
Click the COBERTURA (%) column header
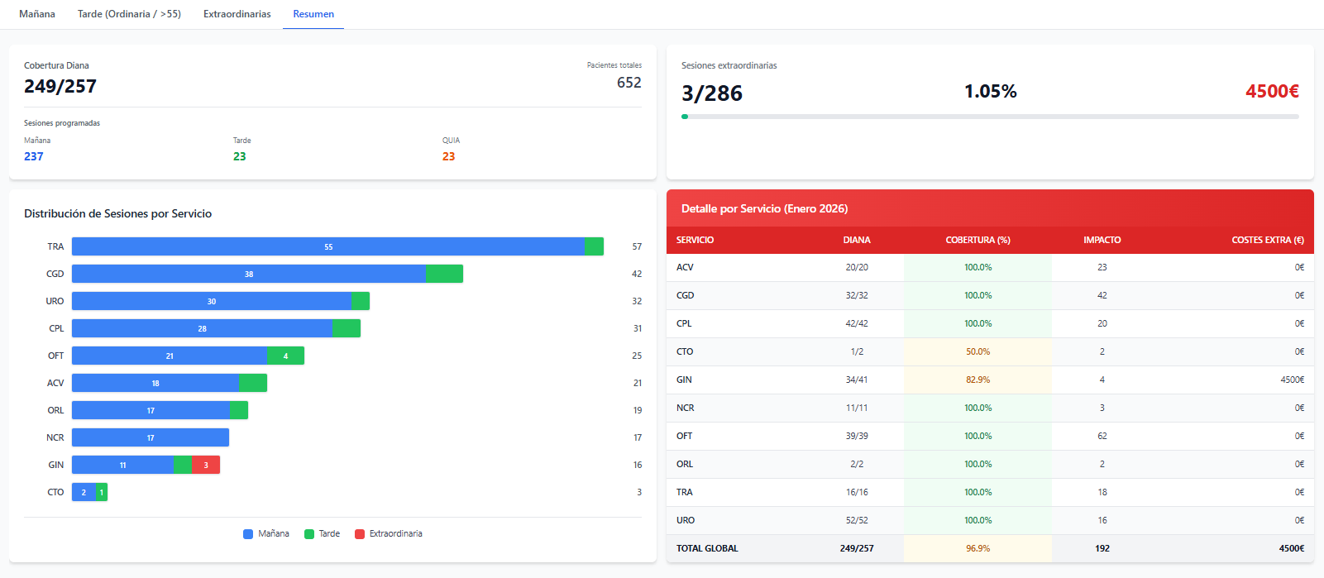(977, 240)
